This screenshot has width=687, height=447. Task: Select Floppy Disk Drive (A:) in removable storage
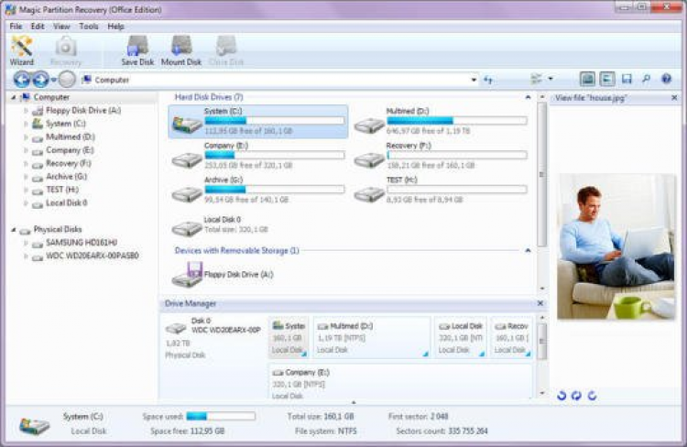223,275
